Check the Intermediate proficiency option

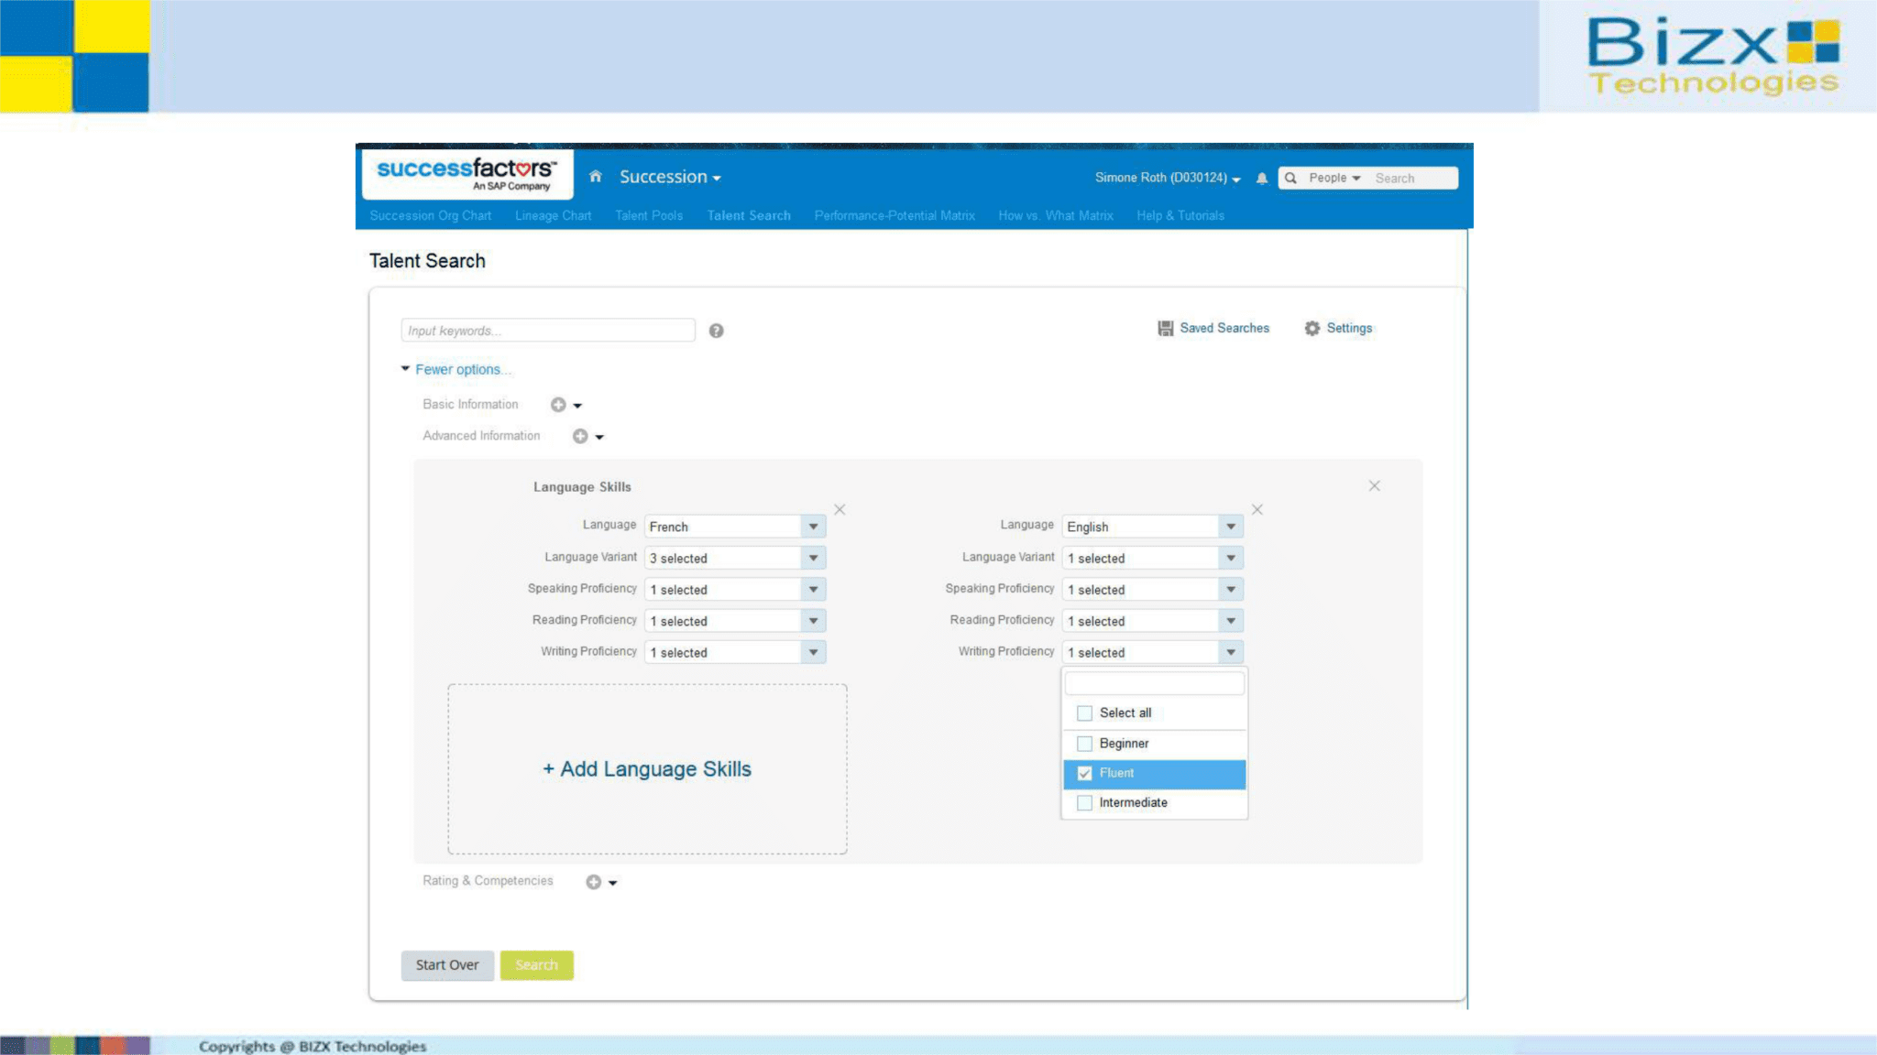pyautogui.click(x=1084, y=802)
